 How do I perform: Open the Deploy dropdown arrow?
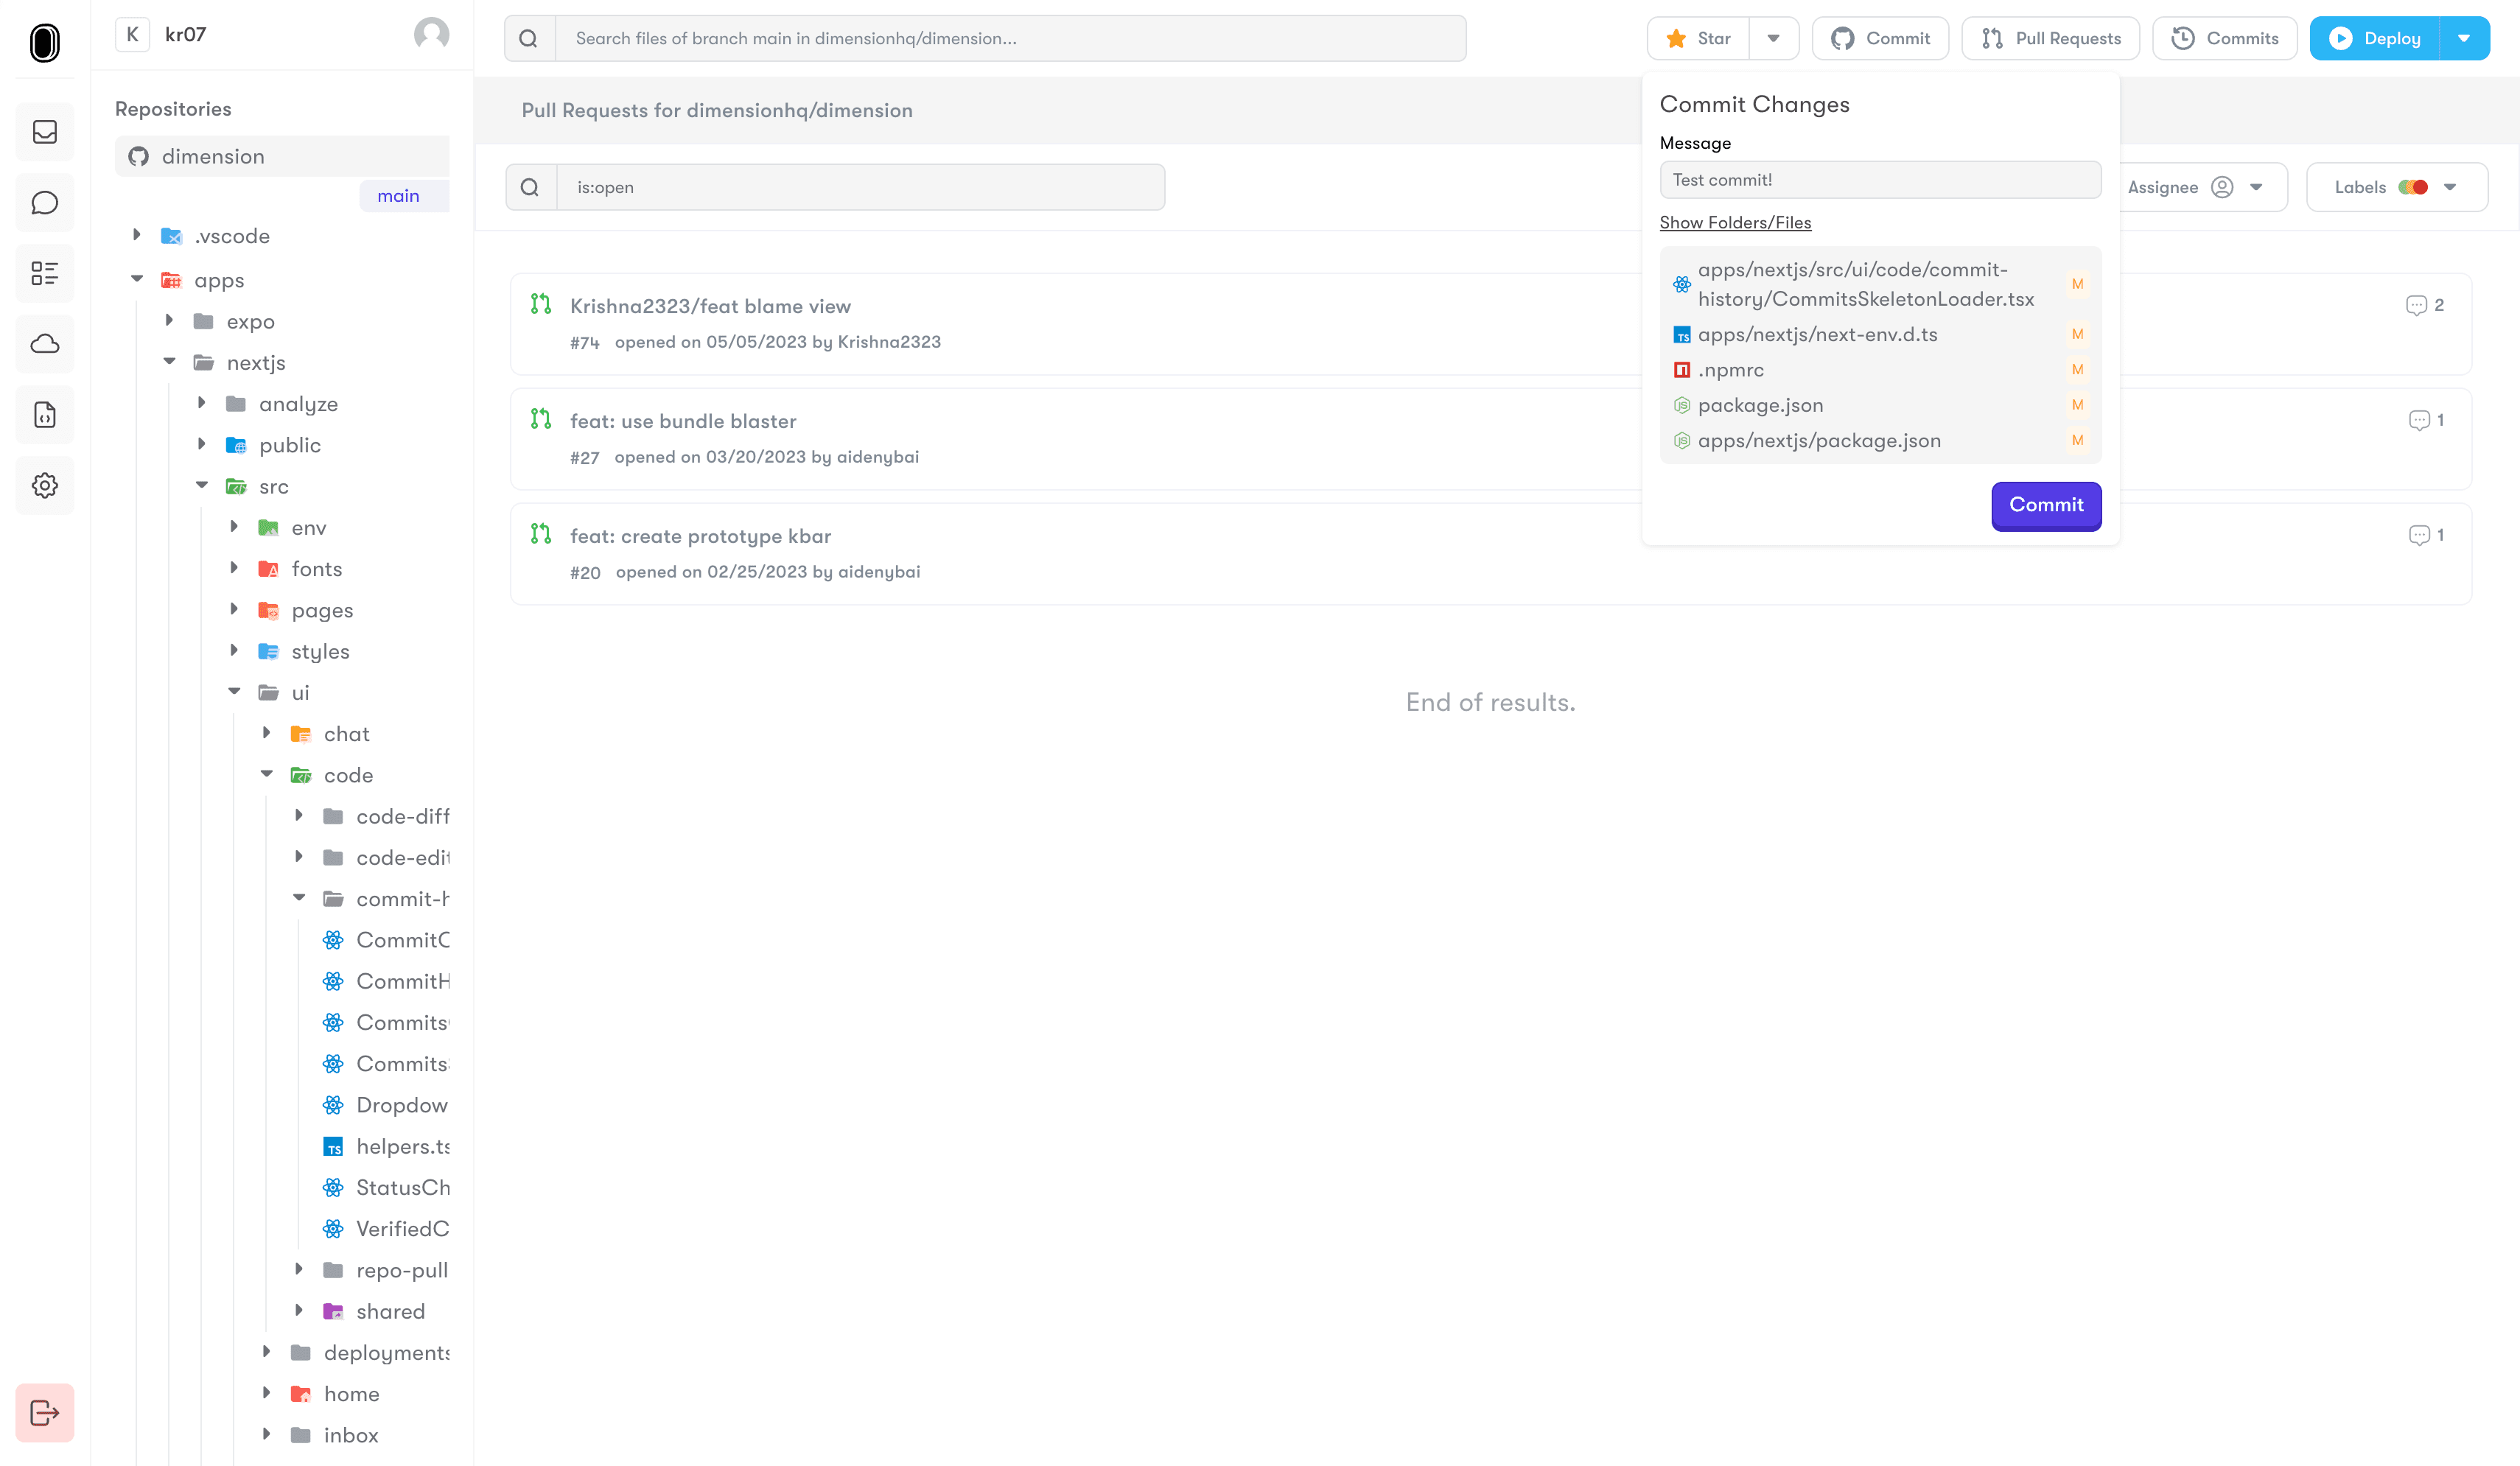point(2464,39)
